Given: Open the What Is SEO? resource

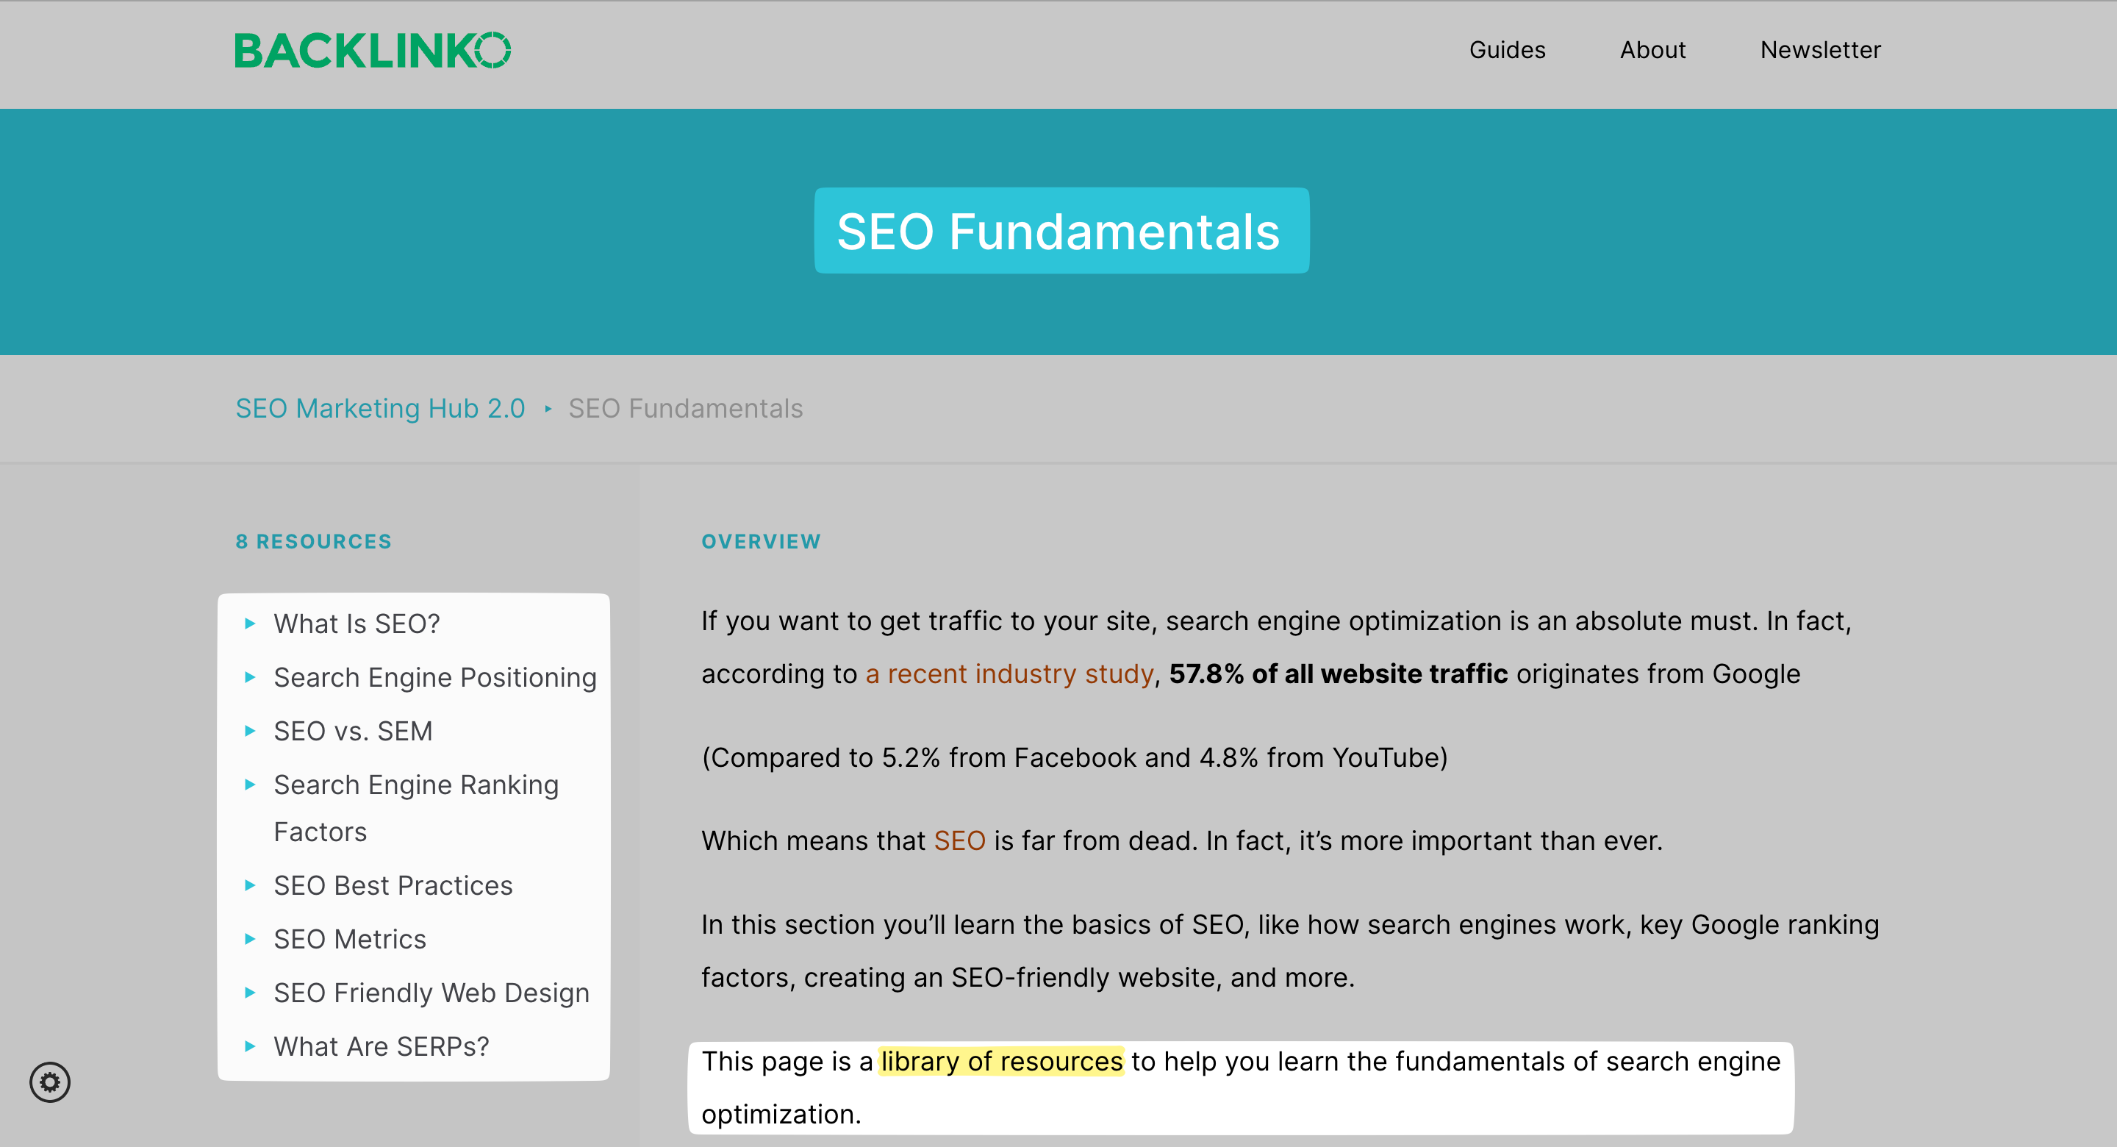Looking at the screenshot, I should click(357, 624).
